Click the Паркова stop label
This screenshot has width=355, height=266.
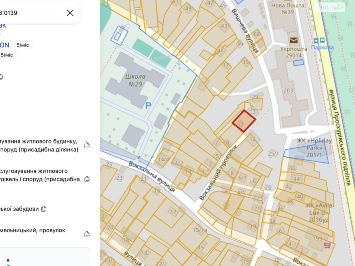(322, 47)
